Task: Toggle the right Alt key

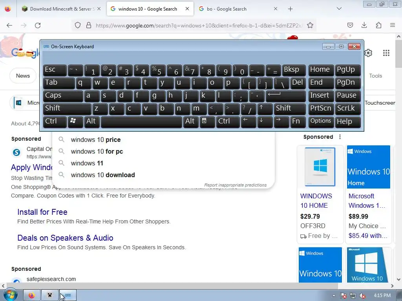Action: tap(191, 121)
